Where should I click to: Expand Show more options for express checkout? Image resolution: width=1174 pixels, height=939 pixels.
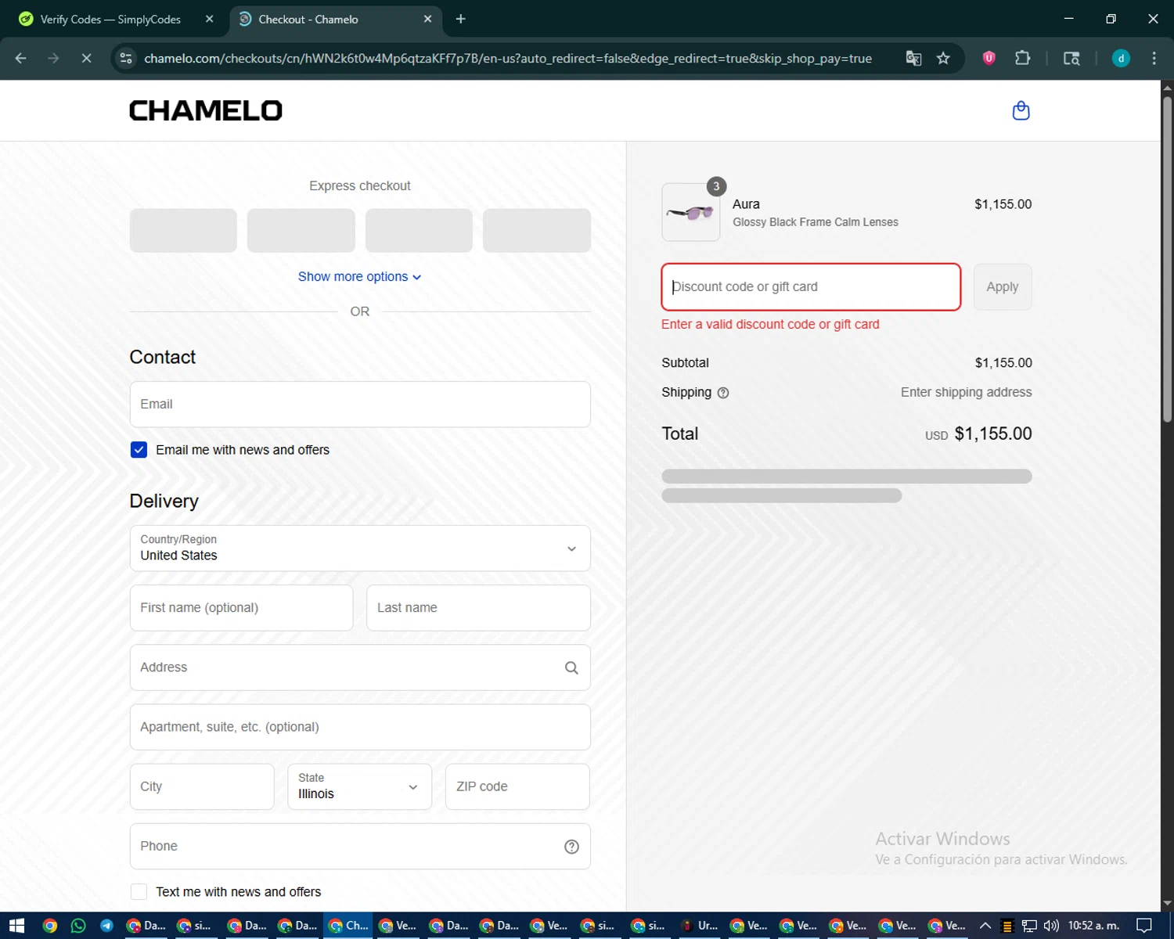(359, 276)
